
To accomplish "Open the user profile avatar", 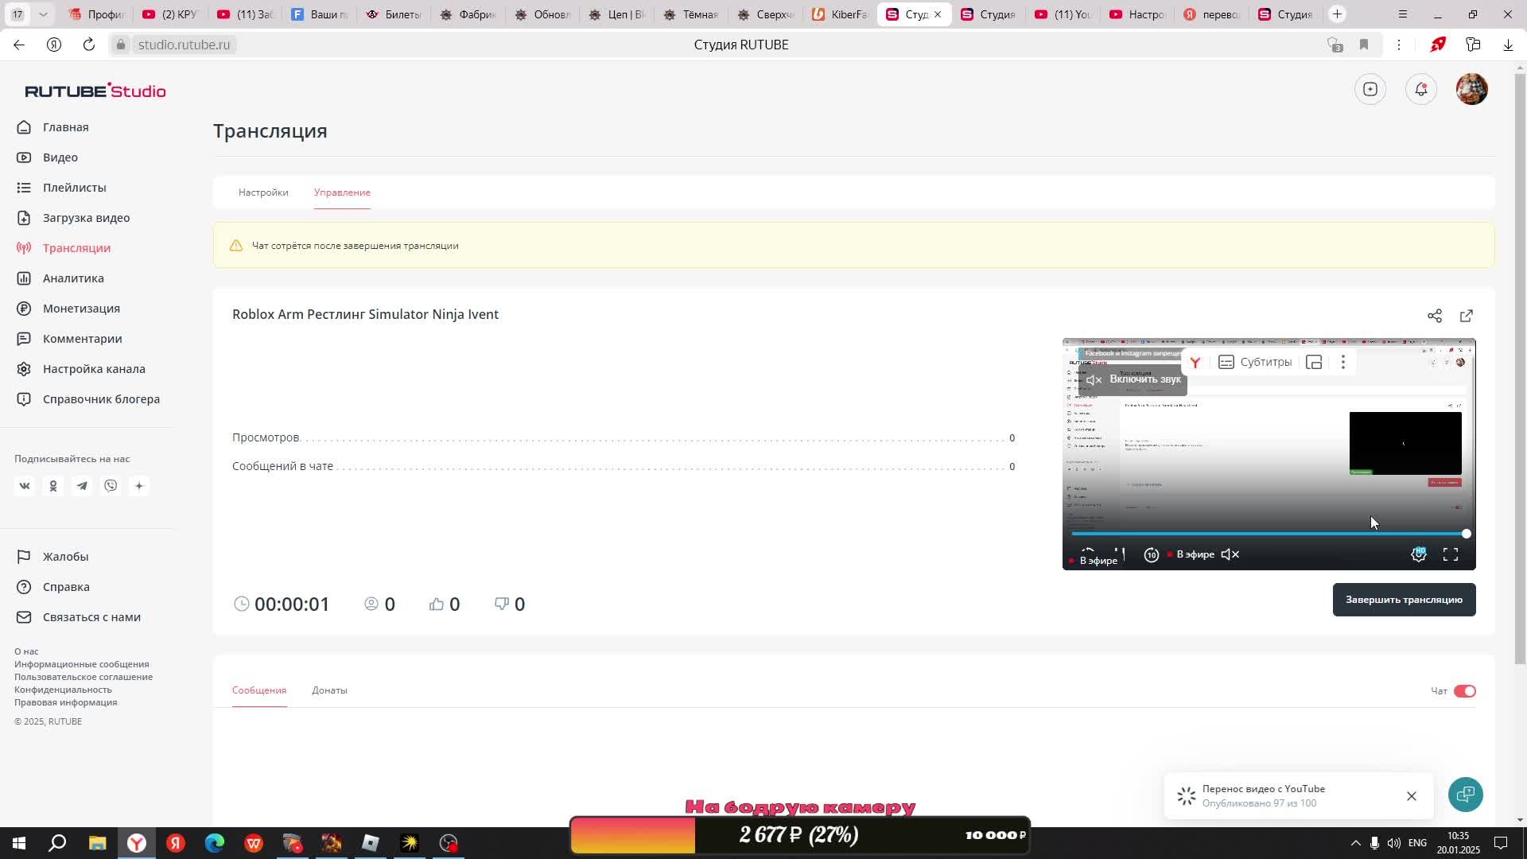I will (x=1472, y=89).
